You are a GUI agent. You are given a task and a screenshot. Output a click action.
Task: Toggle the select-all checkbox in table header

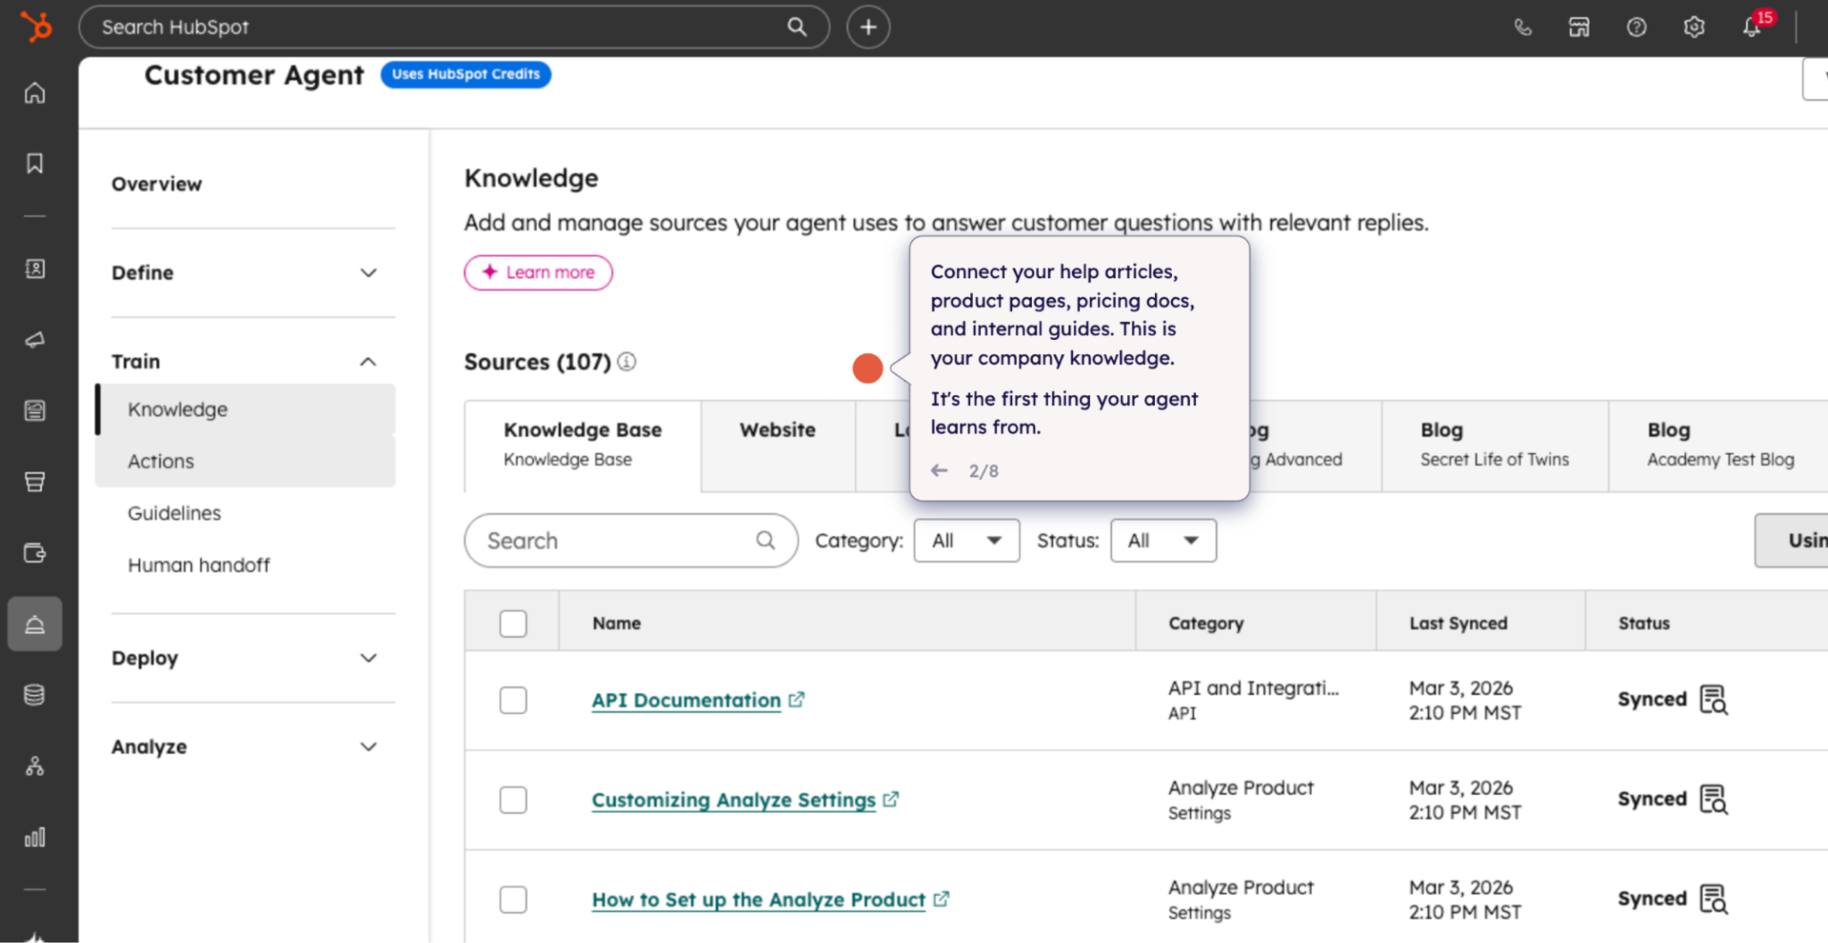tap(513, 623)
